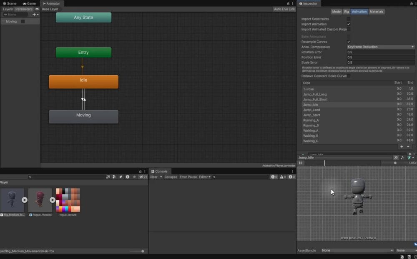Add a new parameter with plus dropdown
Image resolution: width=417 pixels, height=259 pixels.
tap(35, 15)
